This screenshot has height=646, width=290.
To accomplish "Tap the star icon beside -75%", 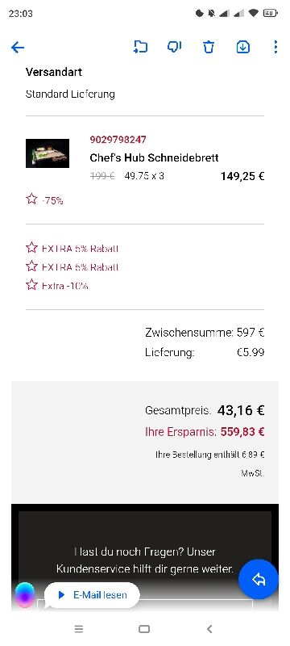I will [31, 199].
